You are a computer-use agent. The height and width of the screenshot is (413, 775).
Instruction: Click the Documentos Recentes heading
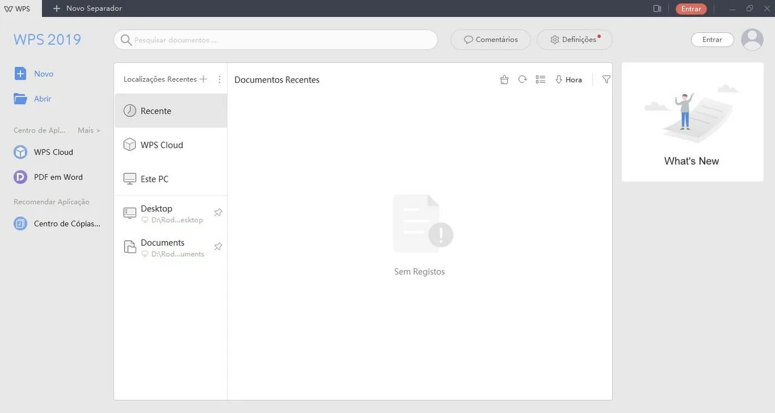277,80
